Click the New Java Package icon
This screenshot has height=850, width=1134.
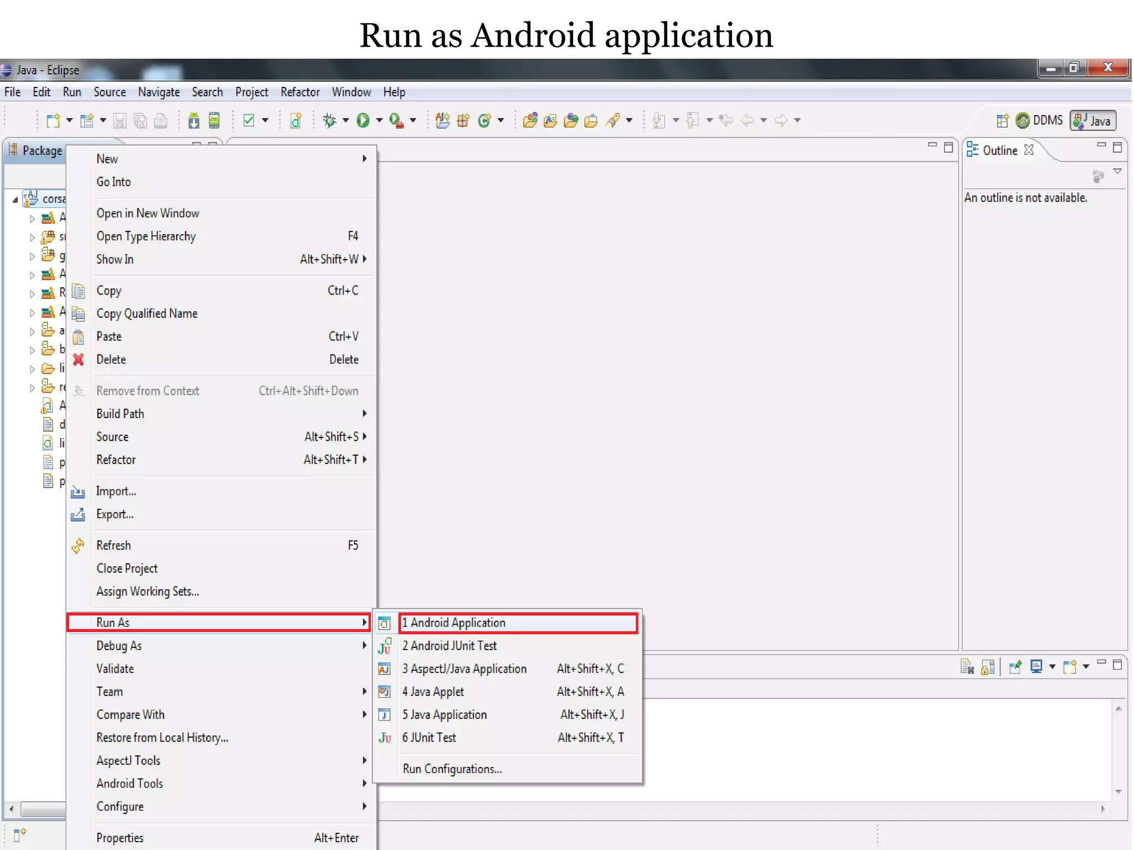point(463,120)
